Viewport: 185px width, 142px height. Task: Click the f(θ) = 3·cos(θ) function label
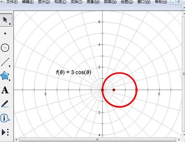tap(73, 73)
